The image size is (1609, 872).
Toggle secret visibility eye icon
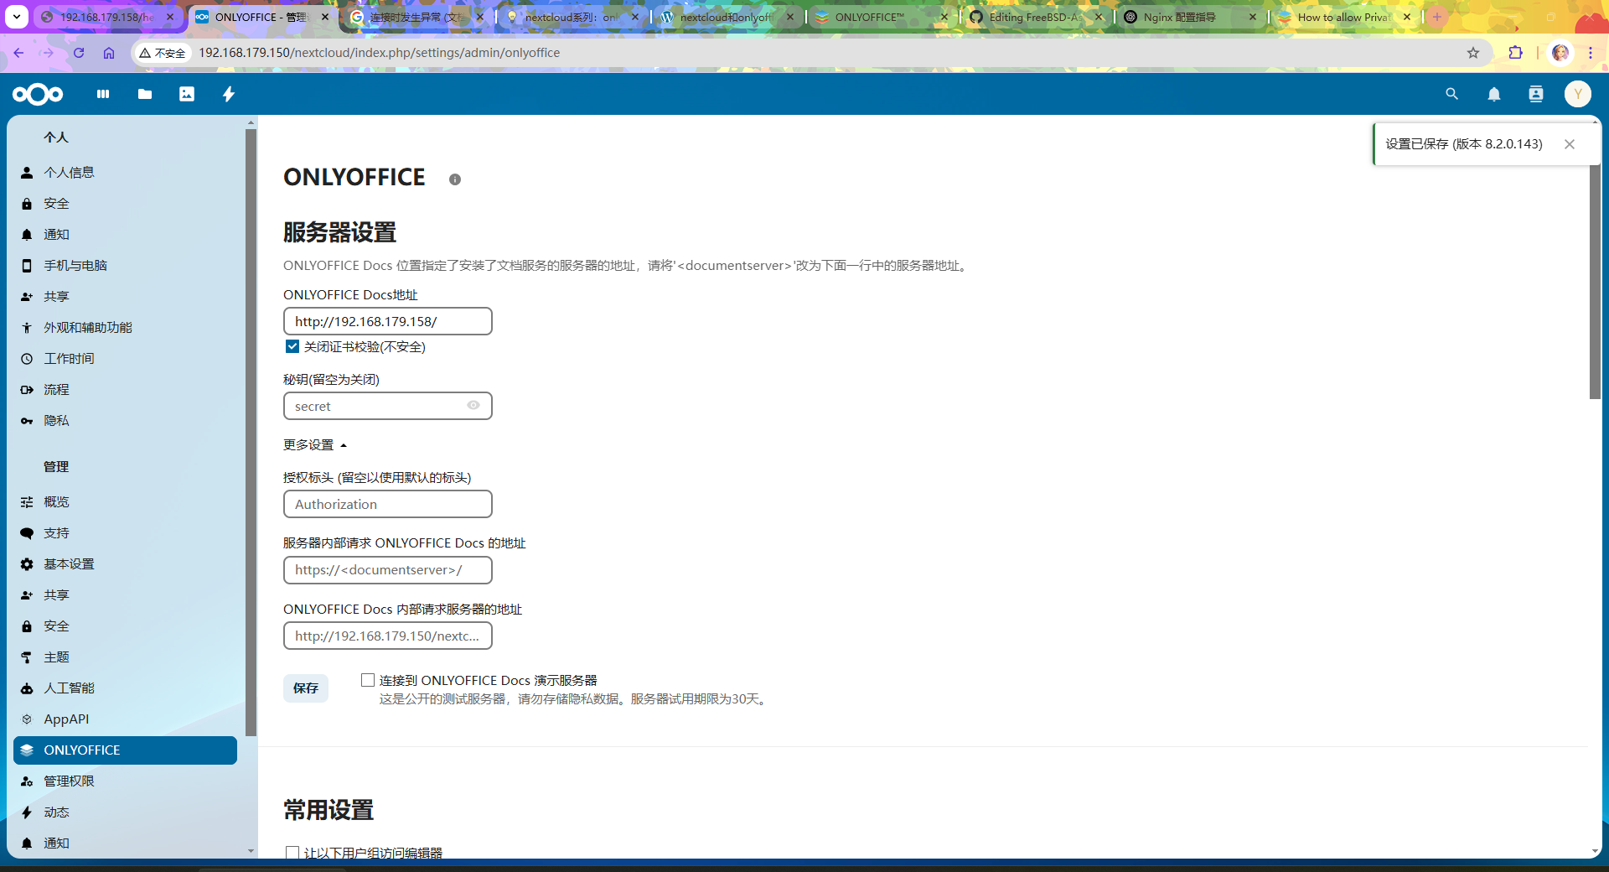(x=473, y=406)
